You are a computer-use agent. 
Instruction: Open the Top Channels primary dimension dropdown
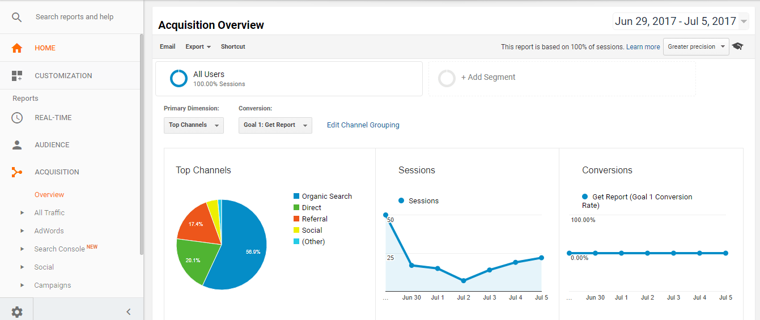193,125
